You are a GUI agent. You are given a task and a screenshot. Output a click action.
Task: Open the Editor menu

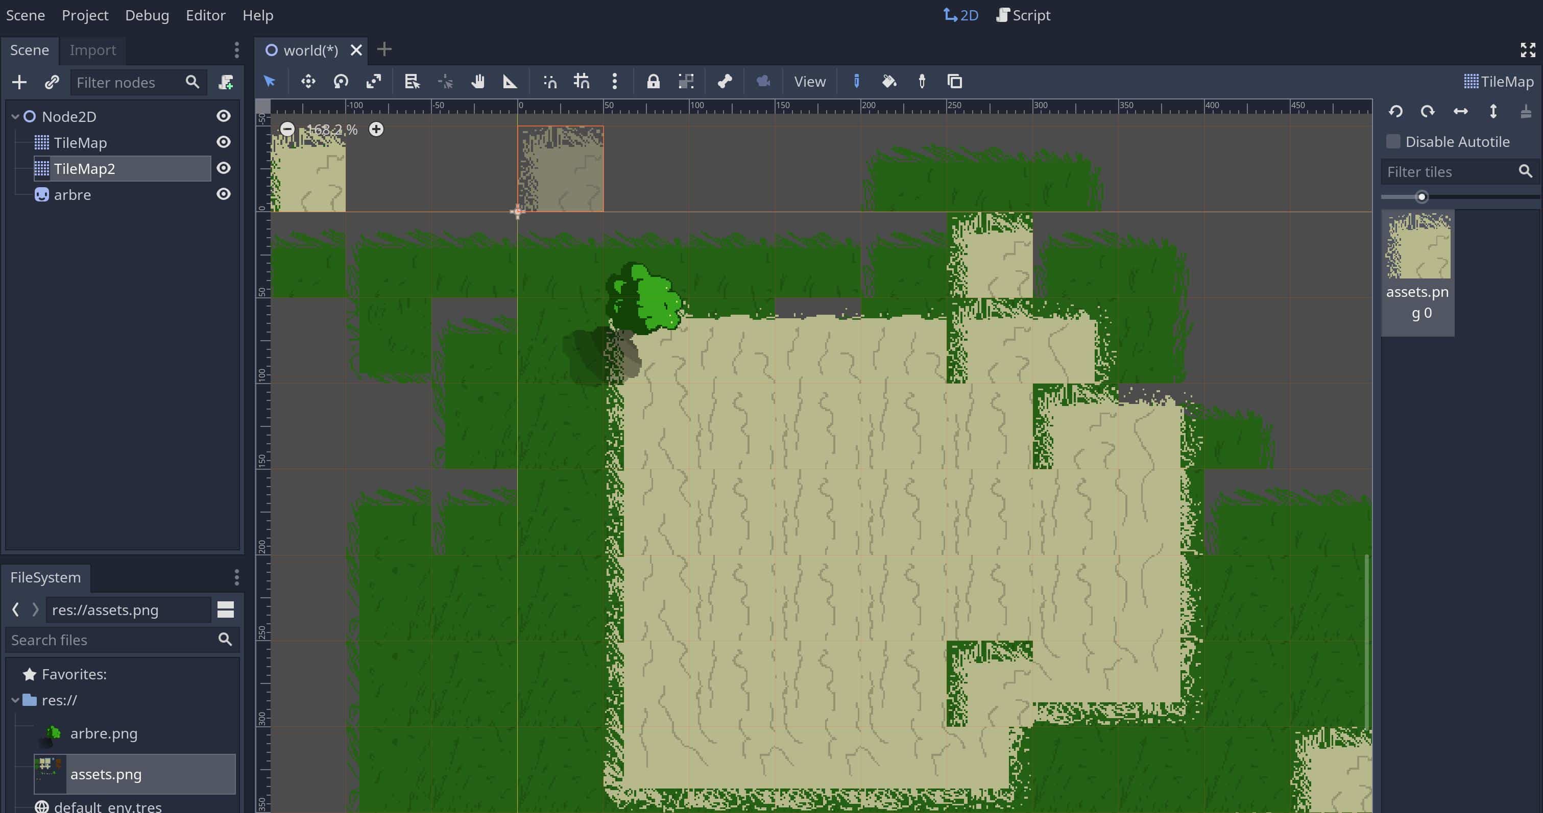(x=205, y=15)
